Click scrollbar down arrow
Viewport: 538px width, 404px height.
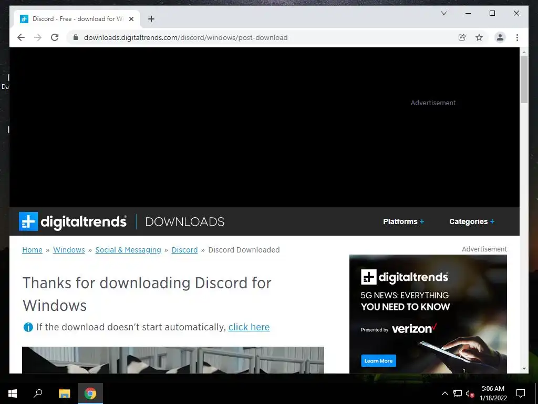(524, 369)
